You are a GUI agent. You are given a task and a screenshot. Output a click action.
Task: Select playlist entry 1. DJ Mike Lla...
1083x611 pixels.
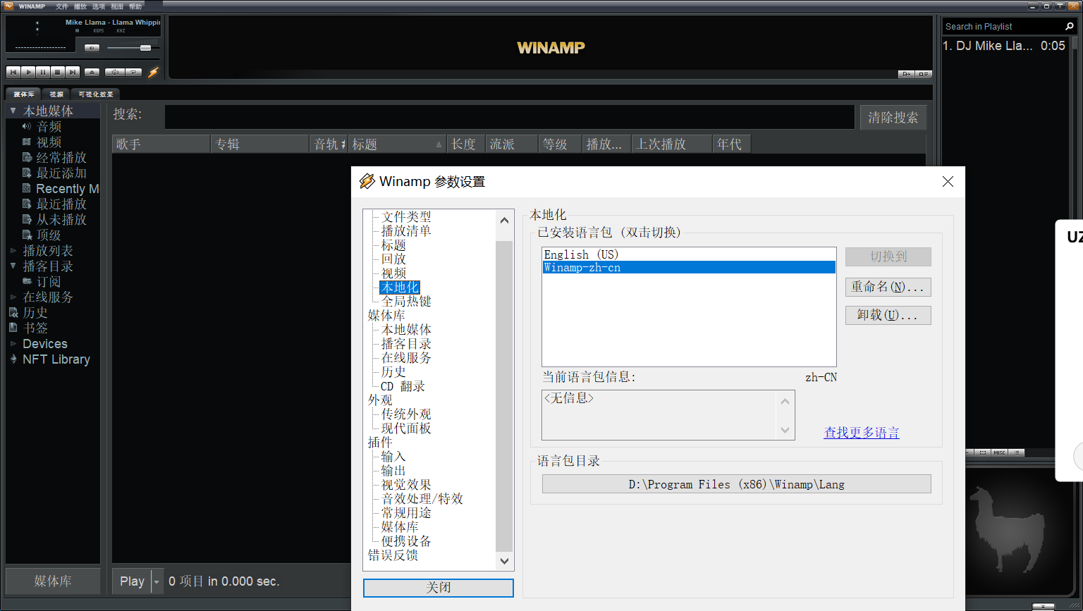1005,45
